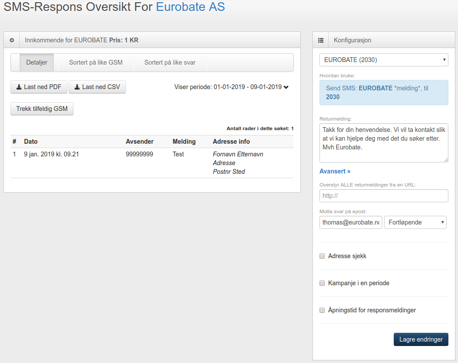Click the date 9 jan. 2019 kl. 09.21
The image size is (458, 363).
(52, 154)
